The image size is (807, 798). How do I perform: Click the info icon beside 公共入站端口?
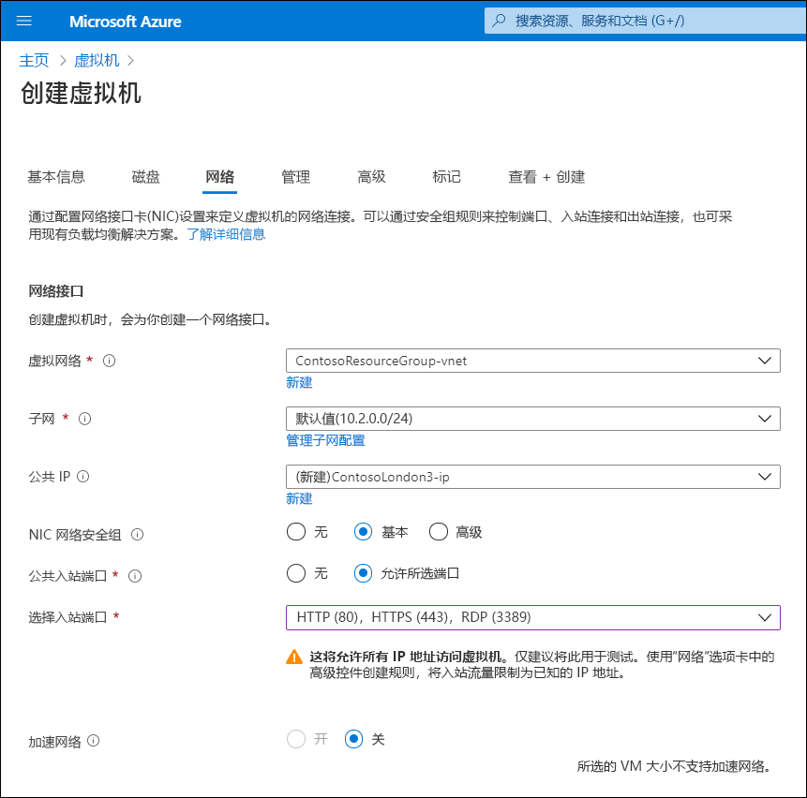click(135, 576)
